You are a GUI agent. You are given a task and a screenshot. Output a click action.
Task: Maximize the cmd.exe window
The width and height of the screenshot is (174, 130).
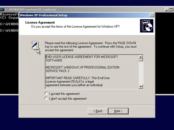click(x=171, y=9)
